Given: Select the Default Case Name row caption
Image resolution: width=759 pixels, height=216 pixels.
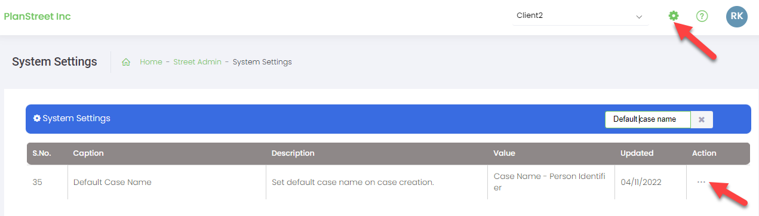Looking at the screenshot, I should 112,182.
